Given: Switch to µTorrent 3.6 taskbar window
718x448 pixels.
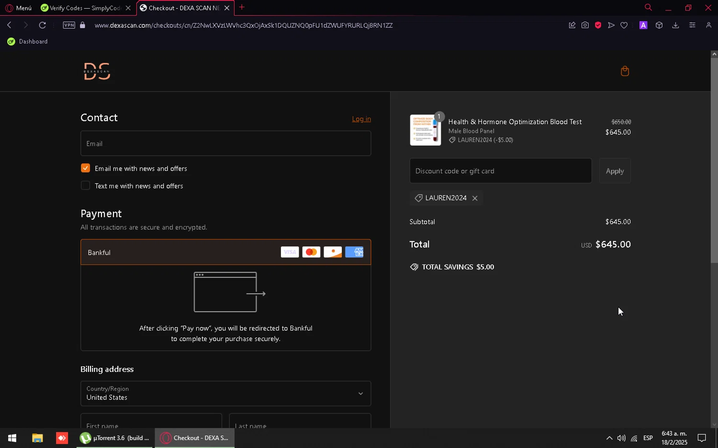Looking at the screenshot, I should point(115,438).
